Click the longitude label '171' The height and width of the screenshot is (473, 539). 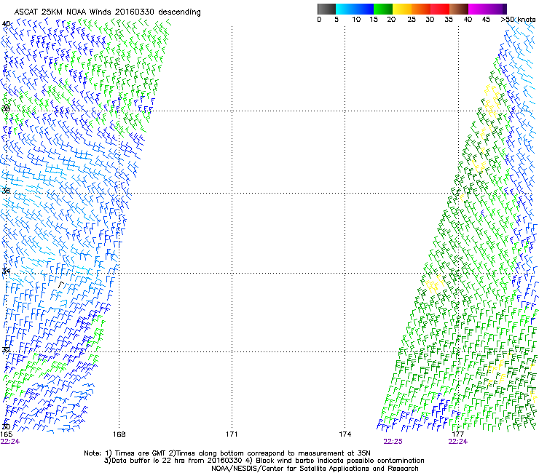(x=232, y=434)
